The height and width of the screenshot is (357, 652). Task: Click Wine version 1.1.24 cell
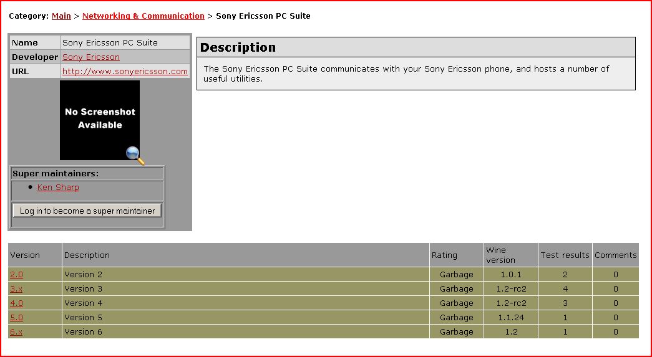click(x=510, y=318)
